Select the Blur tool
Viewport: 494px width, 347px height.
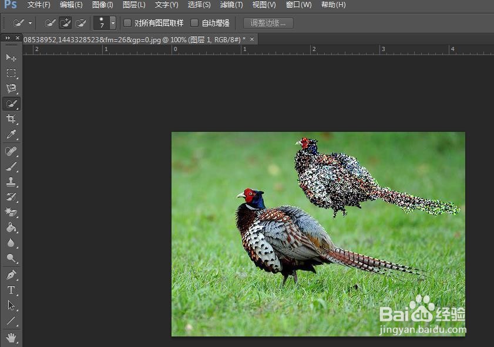pos(11,243)
